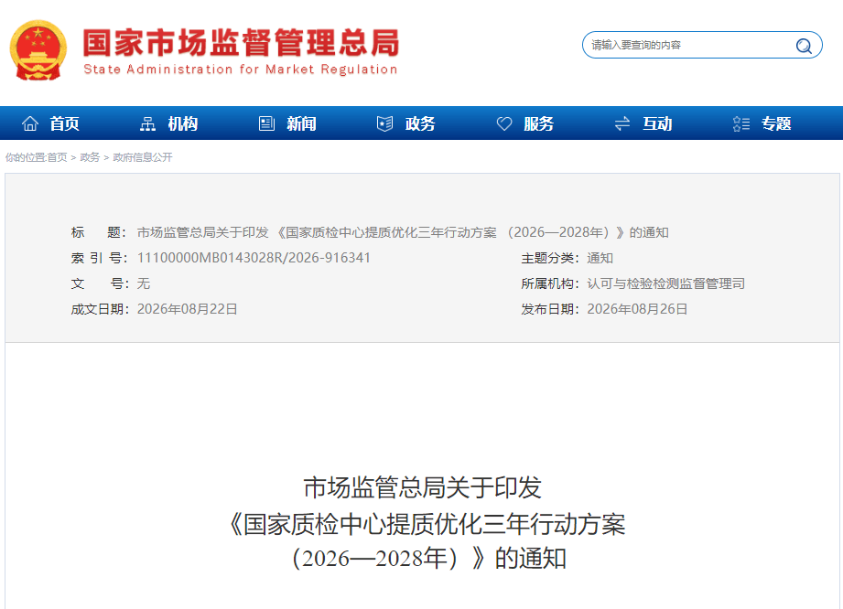Click the 索引号 field label
843x609 pixels.
pyautogui.click(x=100, y=258)
